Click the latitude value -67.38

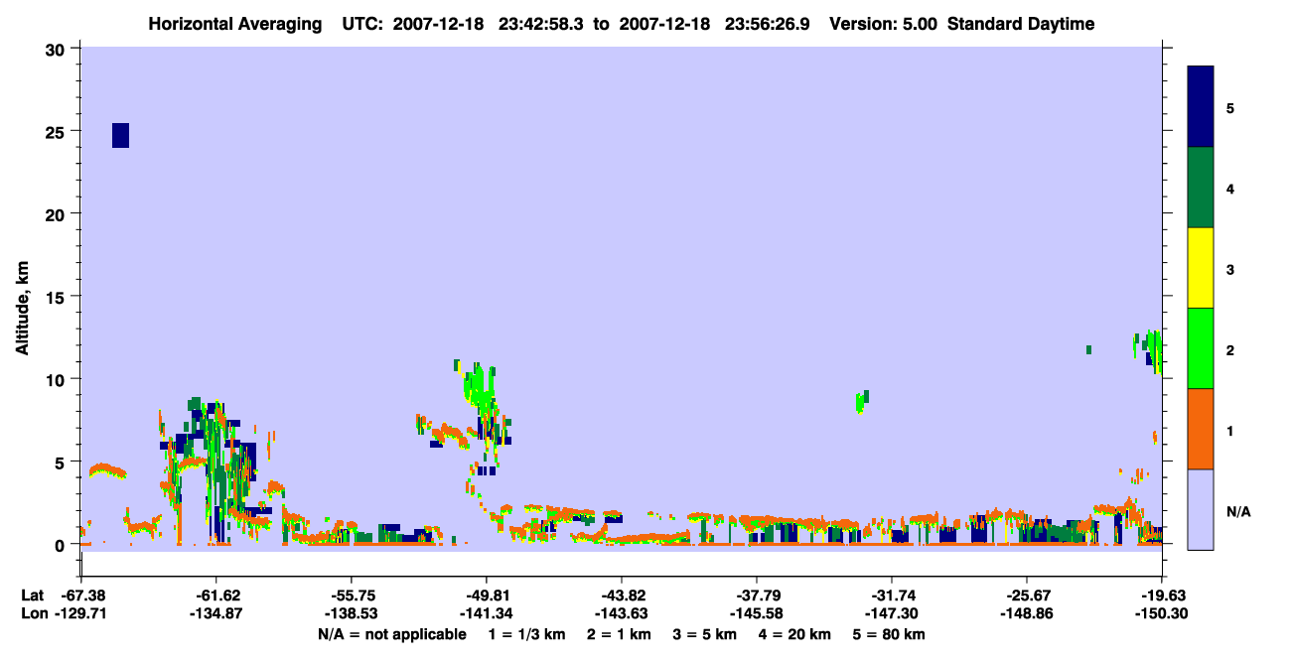tap(81, 595)
